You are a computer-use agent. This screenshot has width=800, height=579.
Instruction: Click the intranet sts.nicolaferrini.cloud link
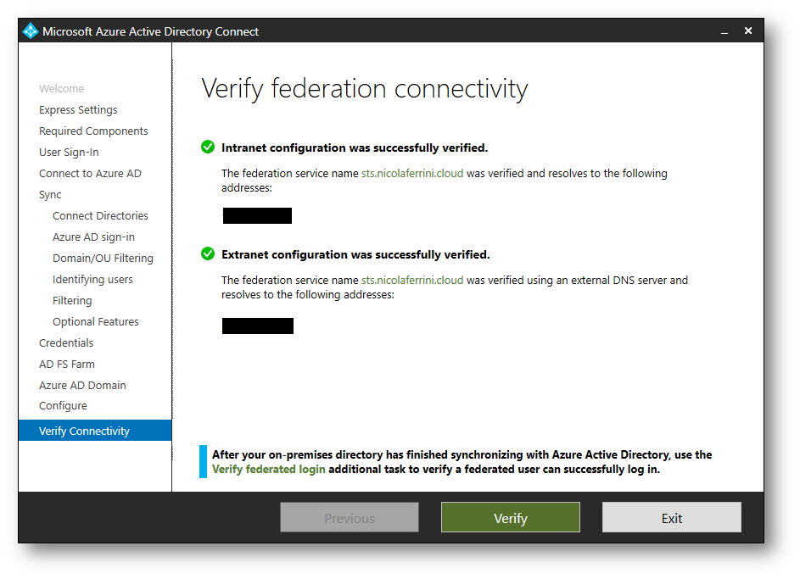[x=412, y=173]
